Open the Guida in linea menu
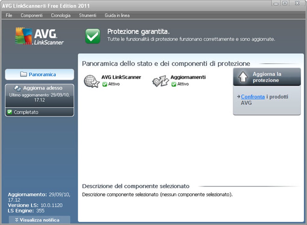 117,15
